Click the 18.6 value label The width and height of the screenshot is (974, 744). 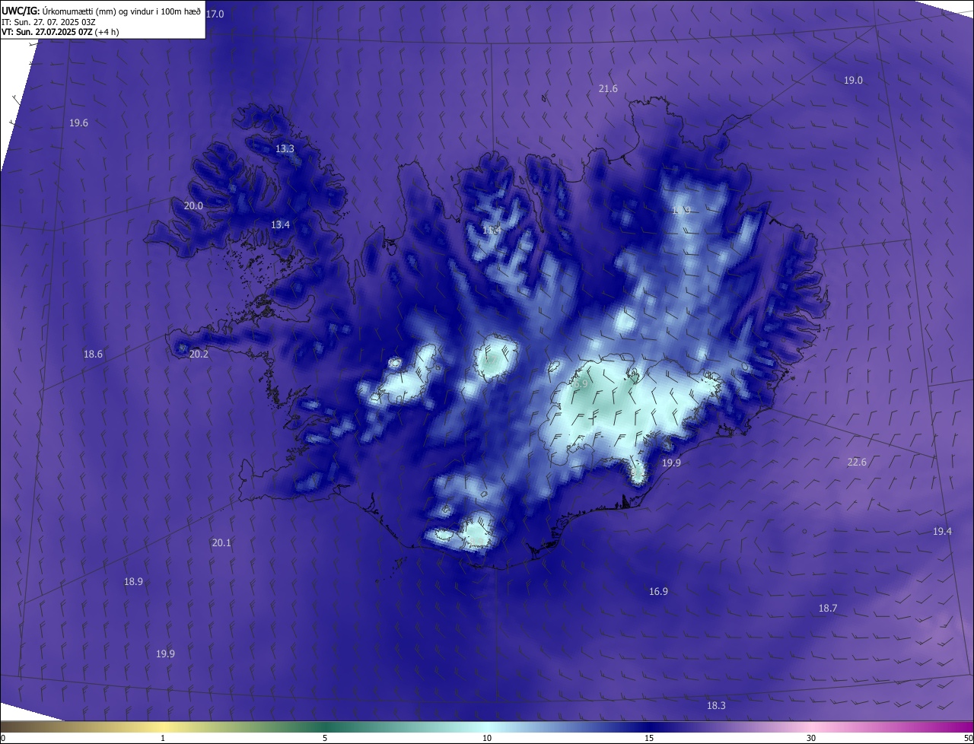click(93, 355)
